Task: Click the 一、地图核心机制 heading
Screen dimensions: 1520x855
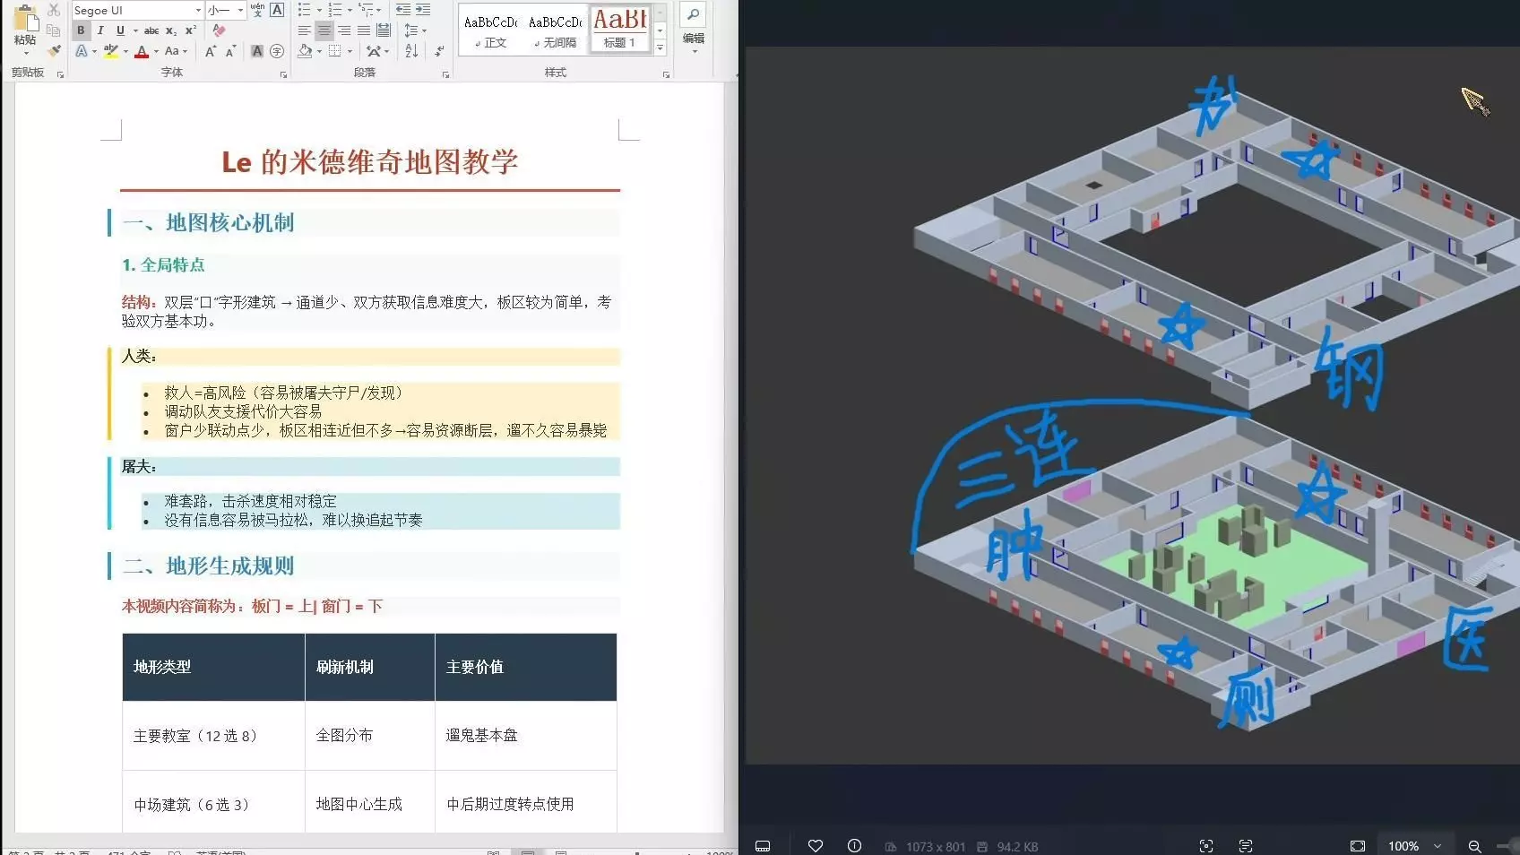Action: [x=209, y=223]
